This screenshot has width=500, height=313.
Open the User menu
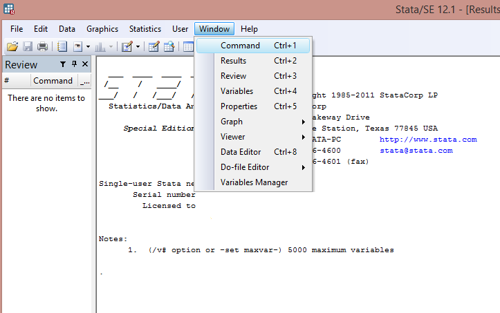180,29
